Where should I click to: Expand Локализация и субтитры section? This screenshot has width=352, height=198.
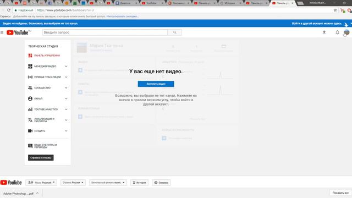[x=66, y=120]
